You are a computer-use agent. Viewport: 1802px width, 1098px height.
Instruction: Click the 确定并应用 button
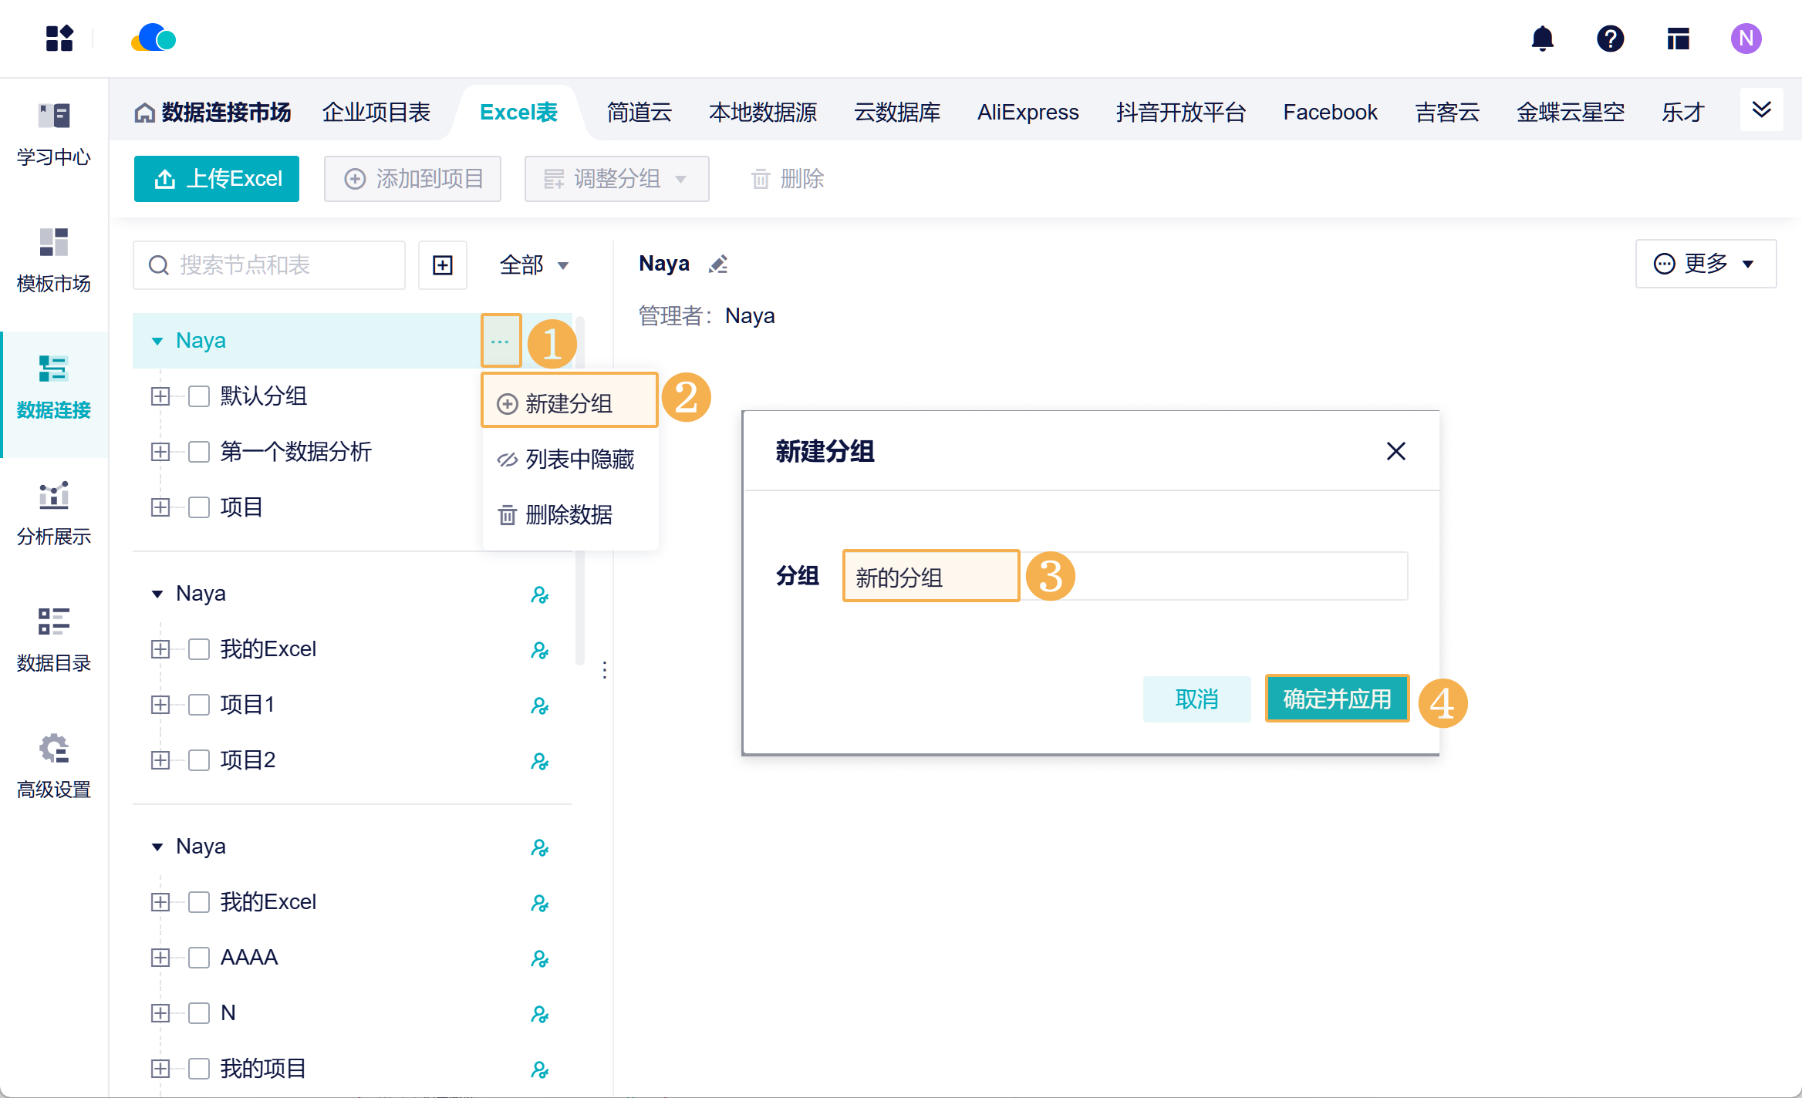click(x=1337, y=699)
